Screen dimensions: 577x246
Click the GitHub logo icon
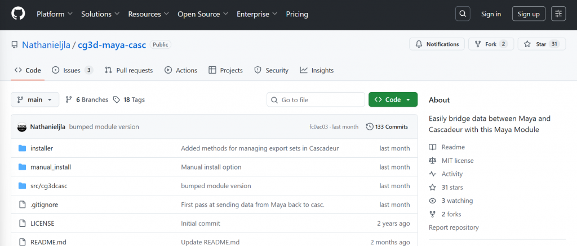tap(18, 14)
